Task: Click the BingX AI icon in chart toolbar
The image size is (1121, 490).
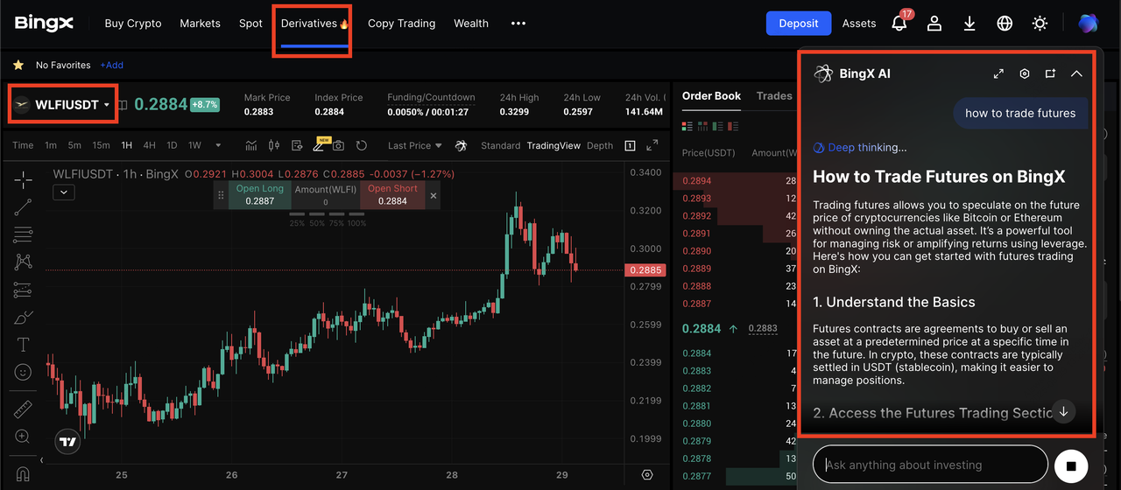Action: [x=462, y=145]
